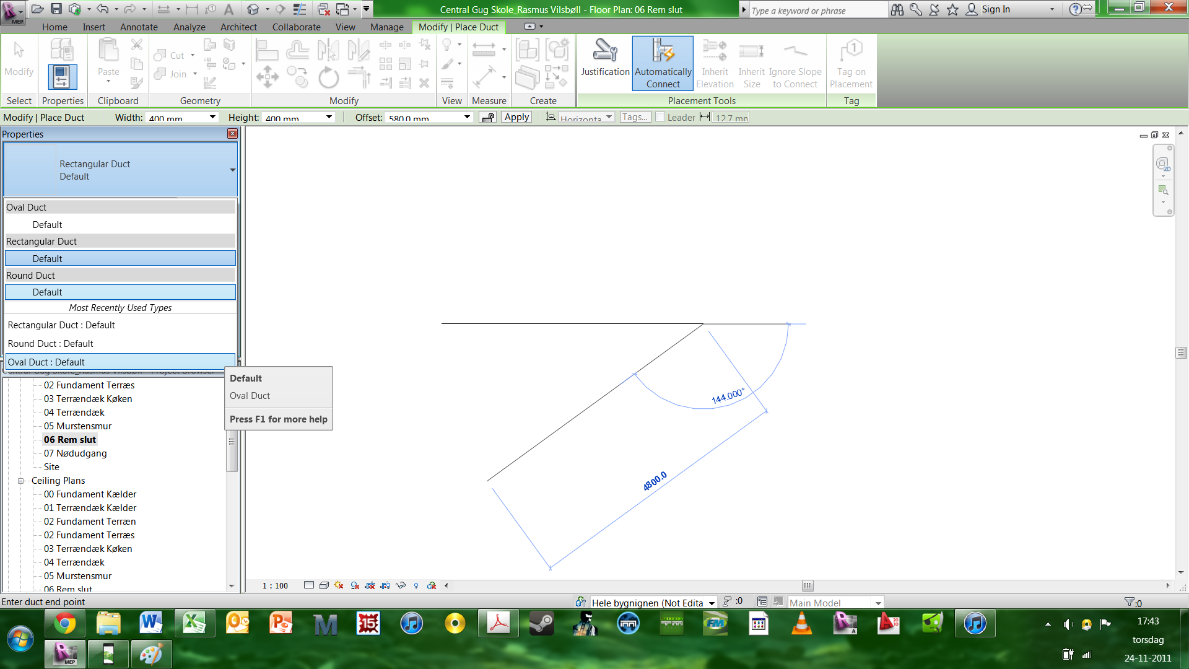Open the Offset value dropdown
This screenshot has height=669, width=1189.
click(467, 117)
